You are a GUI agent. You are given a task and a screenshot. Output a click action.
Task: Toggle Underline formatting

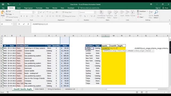[27, 16]
